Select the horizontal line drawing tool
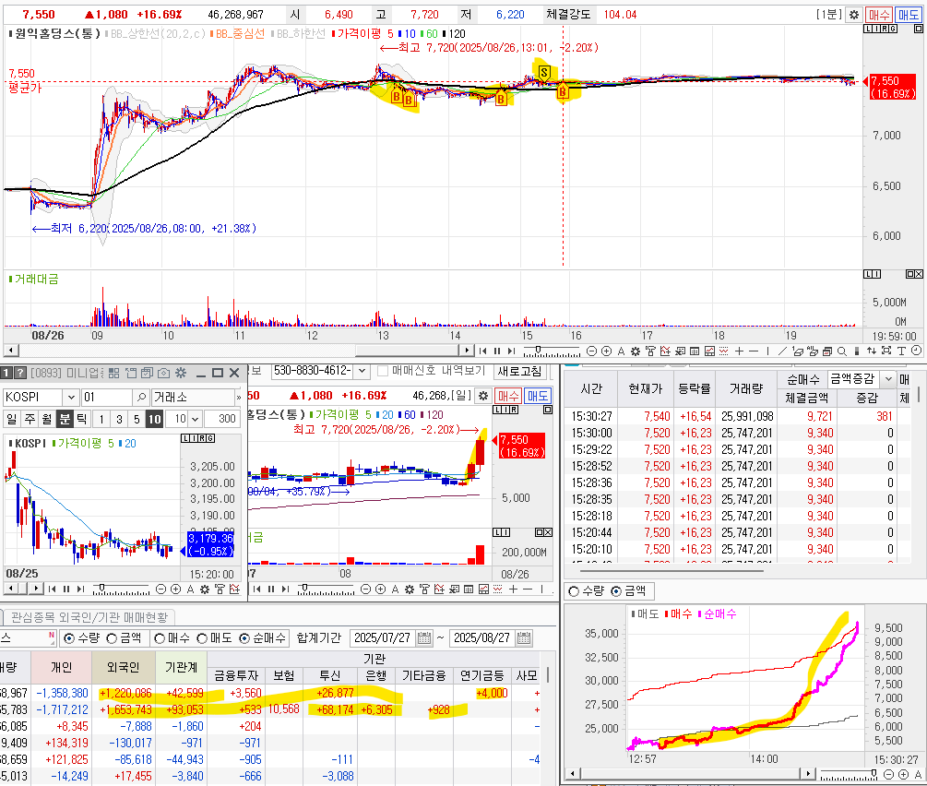This screenshot has height=786, width=927. 754,351
